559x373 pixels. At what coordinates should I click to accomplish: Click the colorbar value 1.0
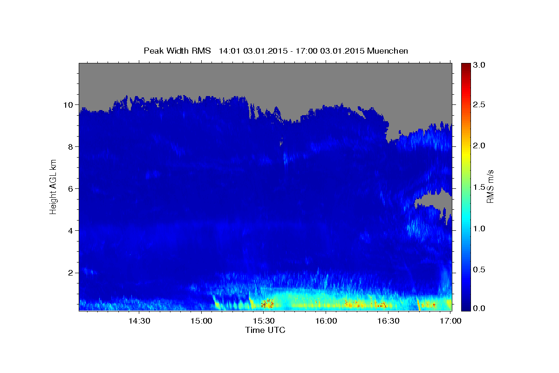[x=480, y=228]
